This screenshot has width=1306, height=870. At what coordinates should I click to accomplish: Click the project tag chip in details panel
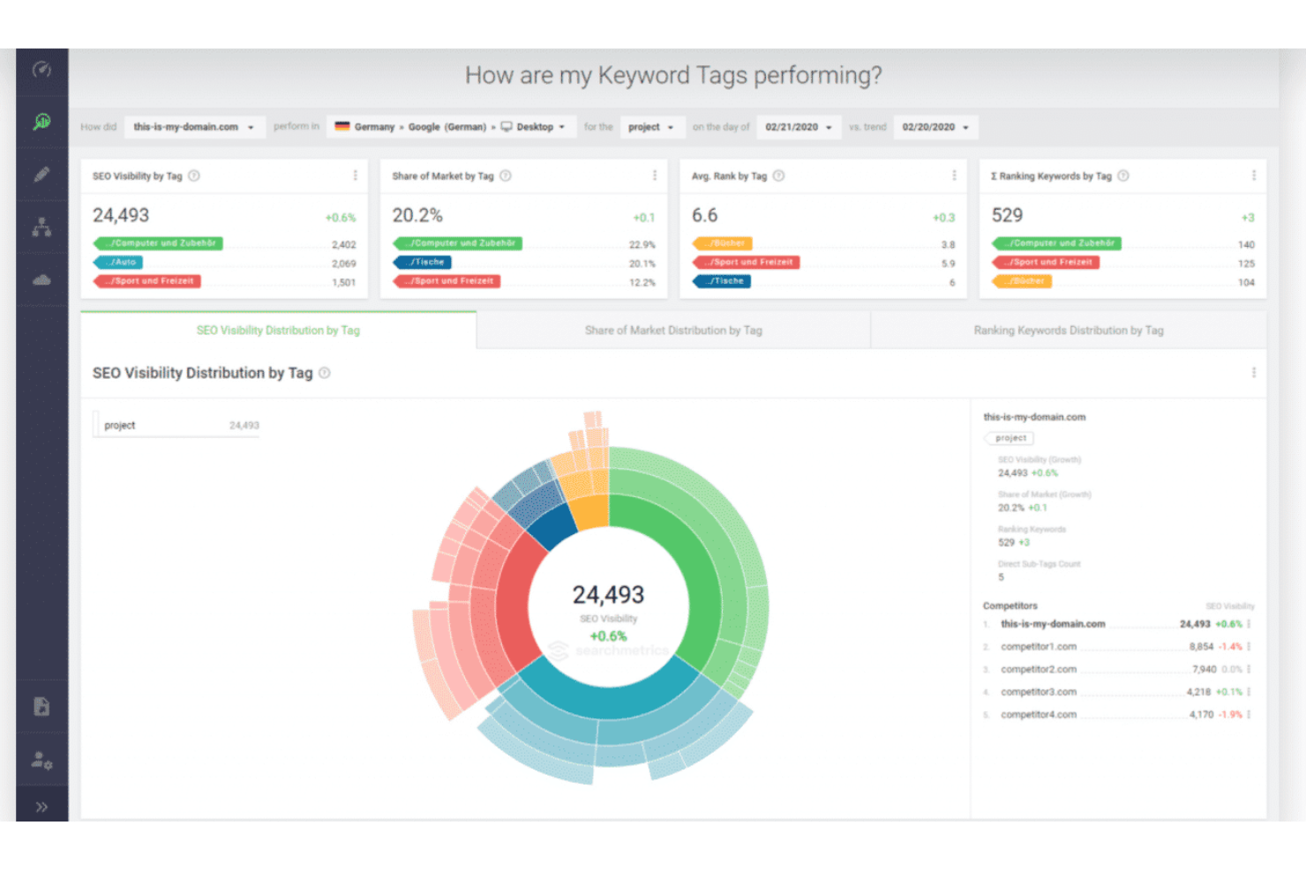[x=1010, y=438]
